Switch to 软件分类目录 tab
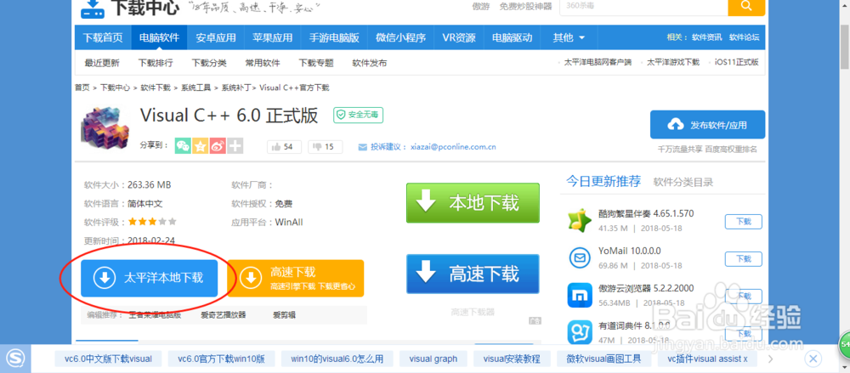Viewport: 850px width, 373px height. point(683,182)
